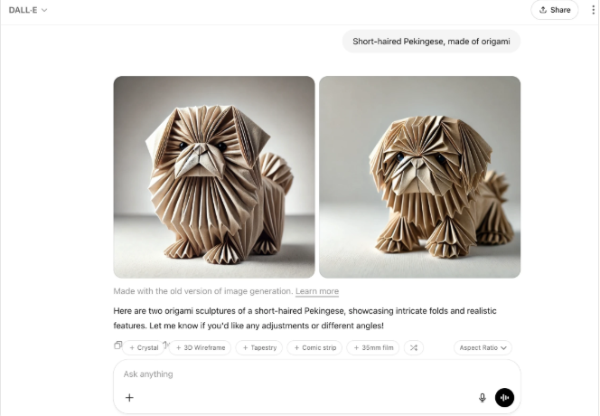Add the Crystal style chip
The width and height of the screenshot is (600, 416).
tap(144, 348)
